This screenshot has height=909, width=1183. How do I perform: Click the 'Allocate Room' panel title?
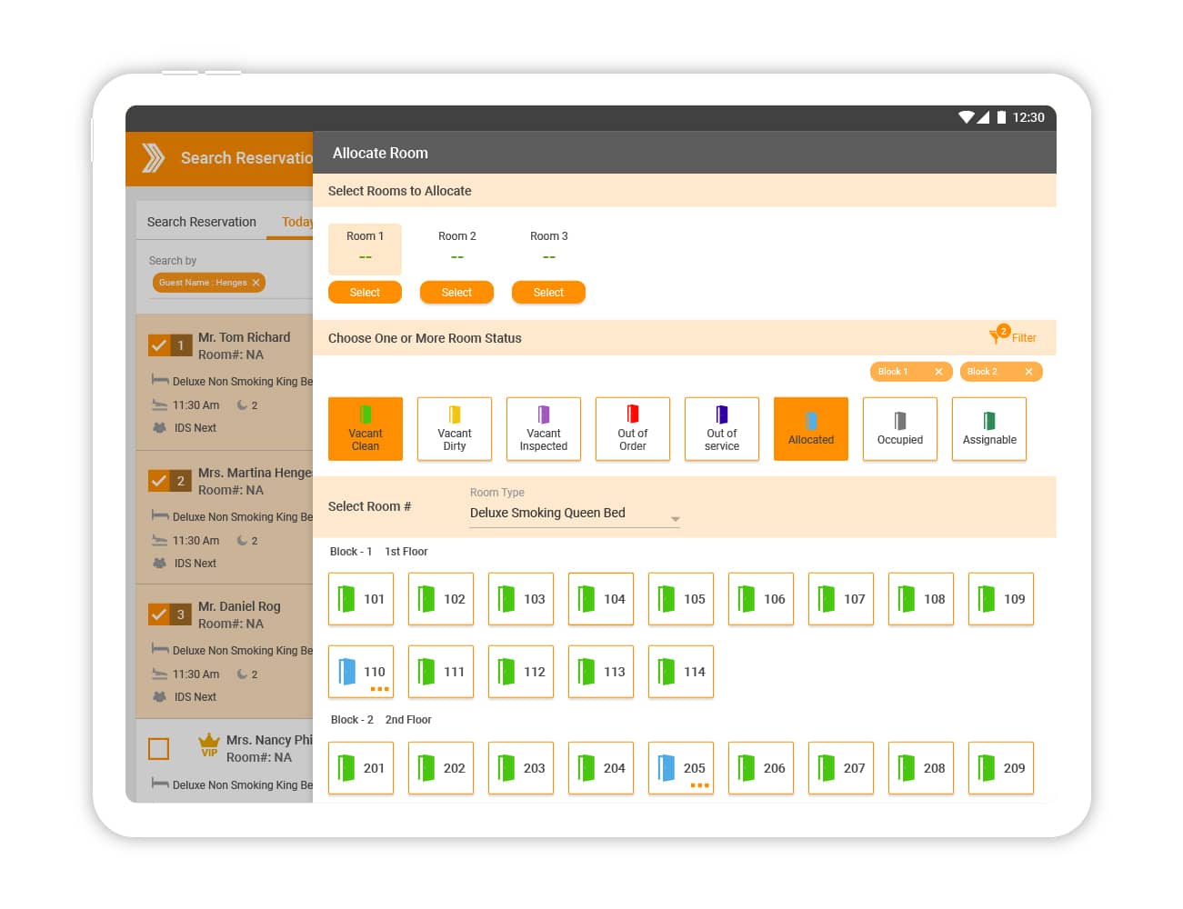tap(380, 154)
